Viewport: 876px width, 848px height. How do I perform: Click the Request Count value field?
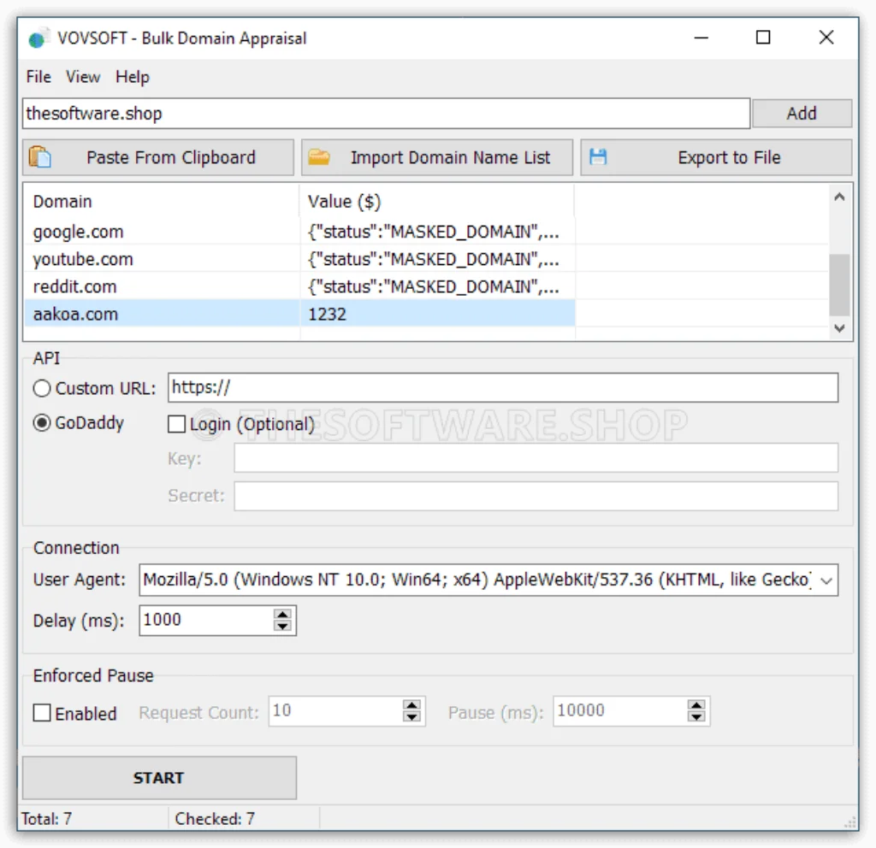(335, 711)
